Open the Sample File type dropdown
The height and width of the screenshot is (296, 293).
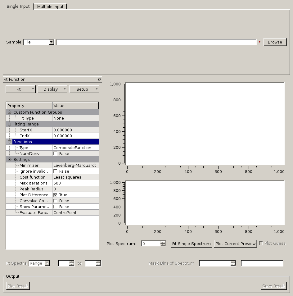coord(39,42)
